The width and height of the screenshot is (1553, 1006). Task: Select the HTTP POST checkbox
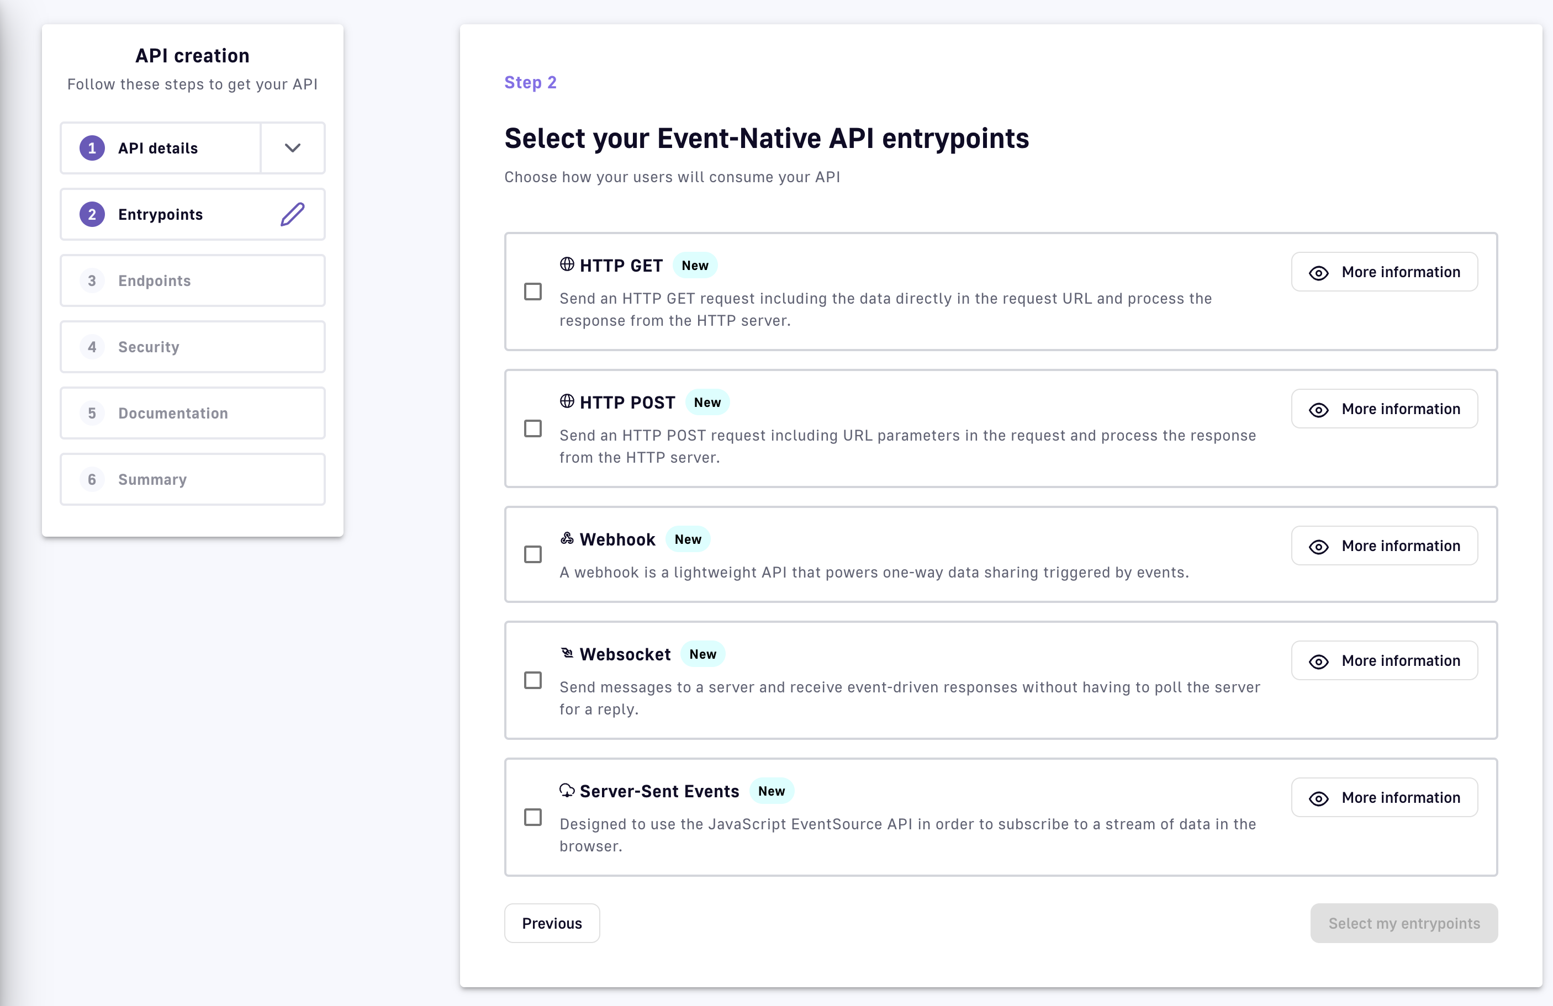pos(532,428)
